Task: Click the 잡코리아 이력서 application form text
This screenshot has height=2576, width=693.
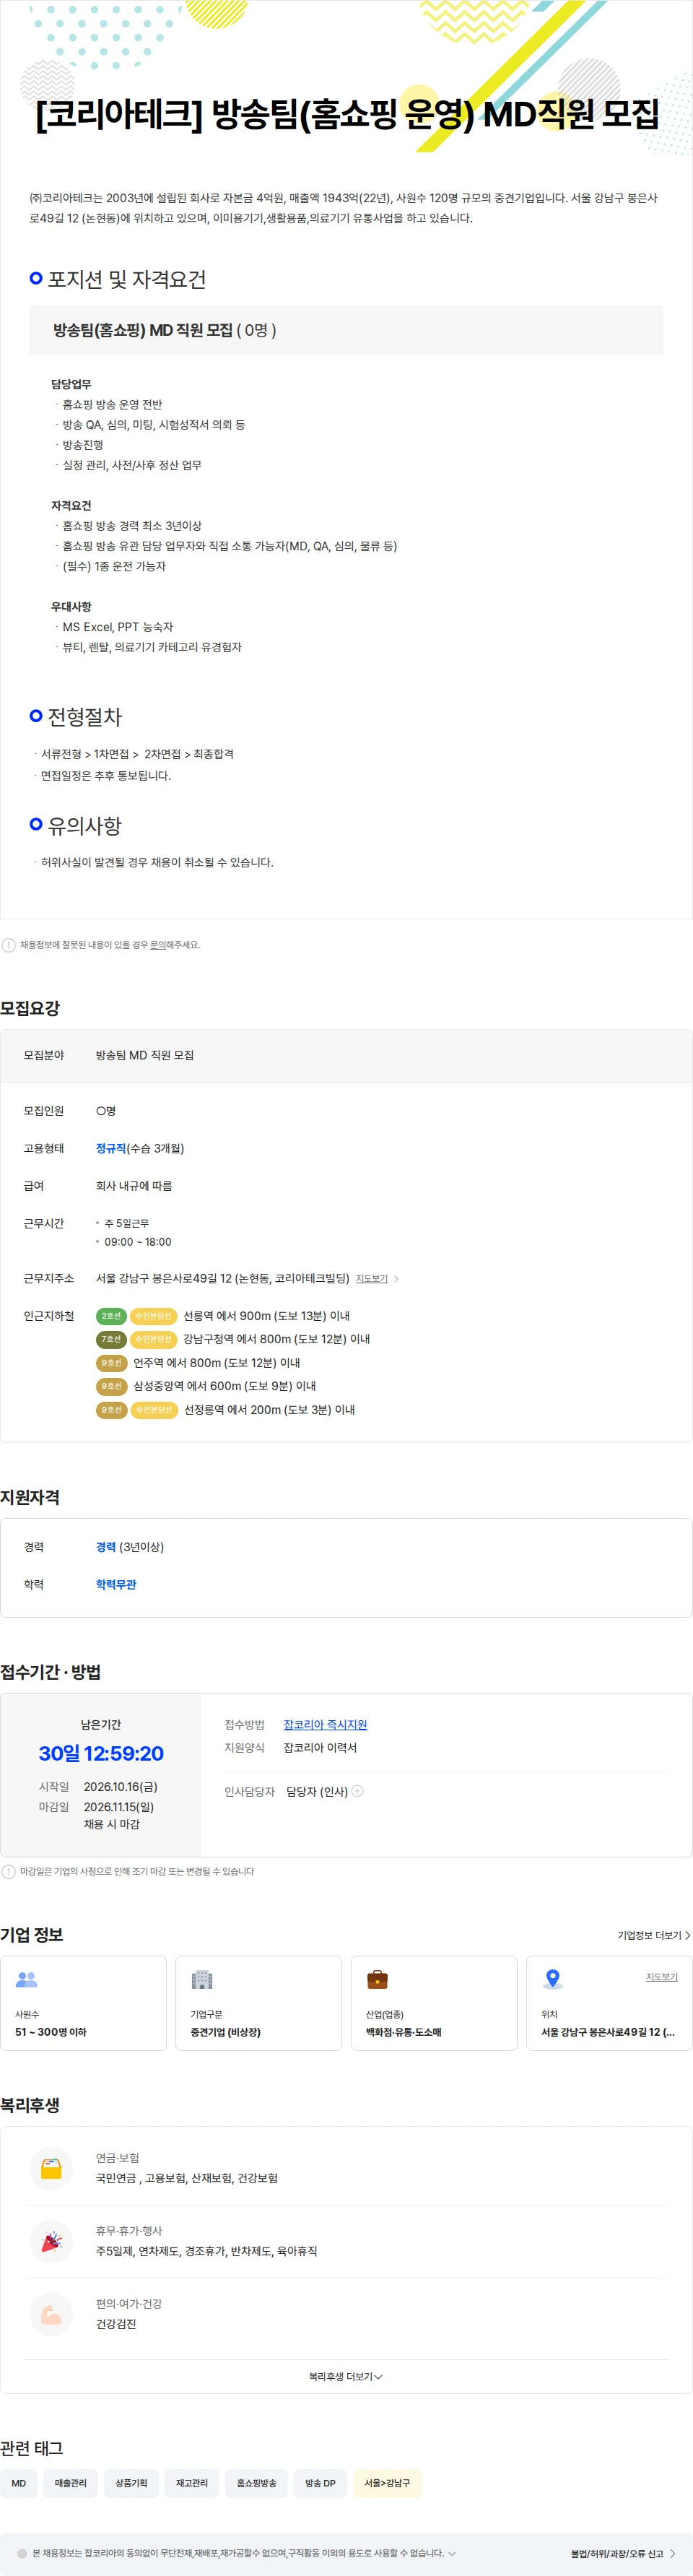Action: [x=320, y=1748]
